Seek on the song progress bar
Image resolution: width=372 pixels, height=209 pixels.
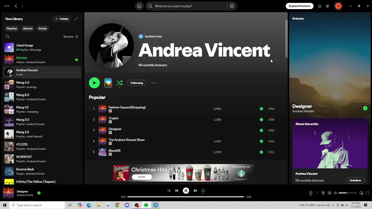pos(186,197)
